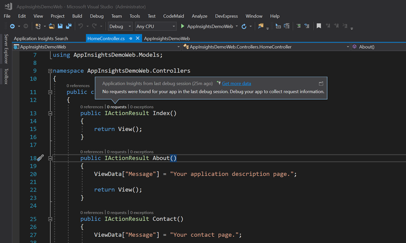Toggle a bookmark on current line
406x243 pixels.
click(x=319, y=26)
